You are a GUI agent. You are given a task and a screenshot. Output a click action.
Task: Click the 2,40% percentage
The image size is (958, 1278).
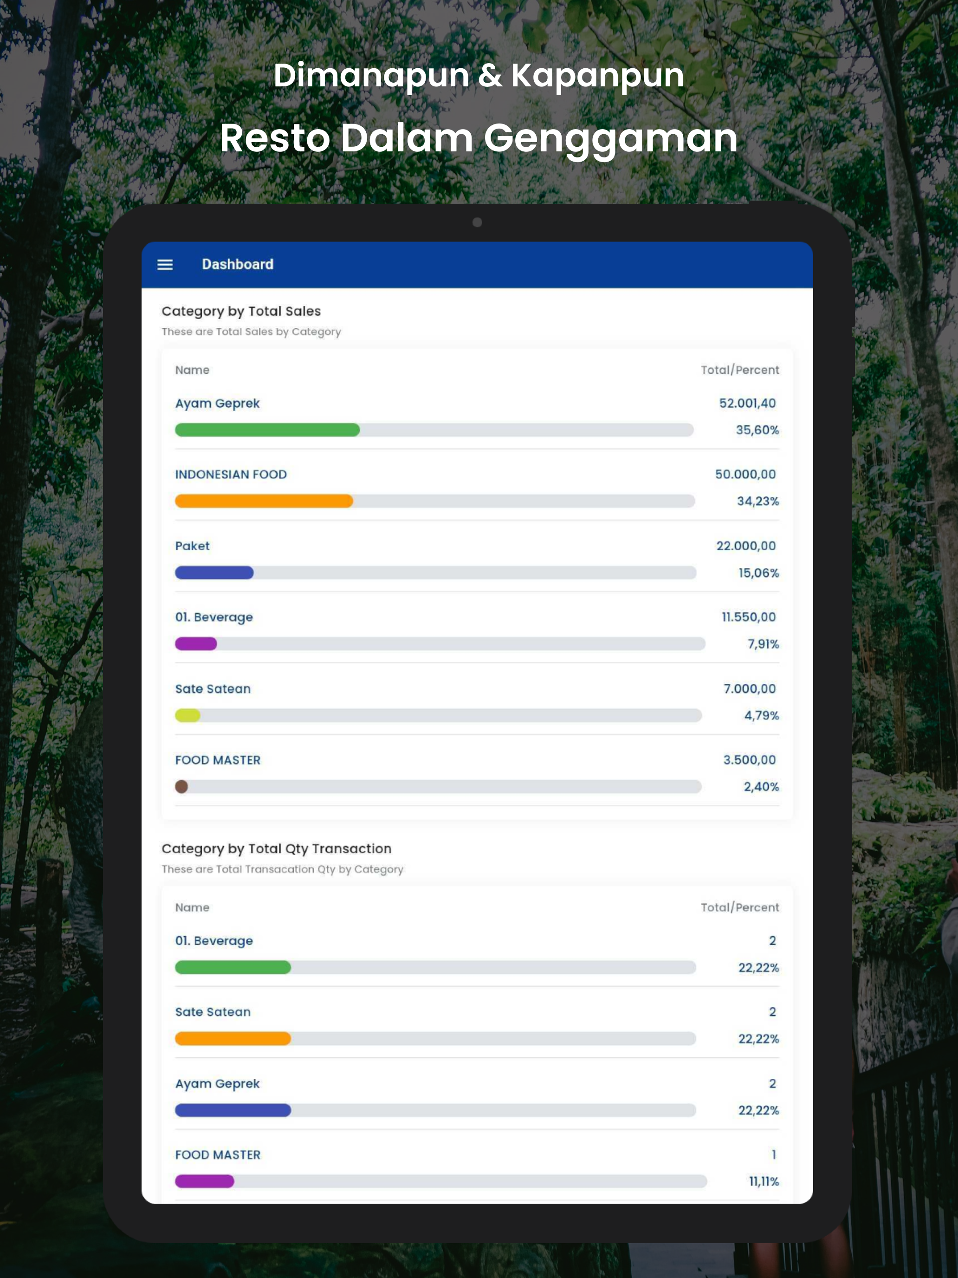pos(761,786)
